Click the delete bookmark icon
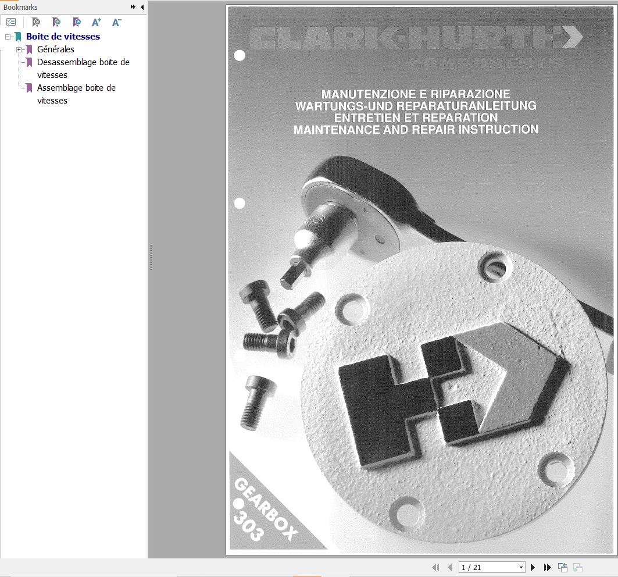 tap(36, 22)
